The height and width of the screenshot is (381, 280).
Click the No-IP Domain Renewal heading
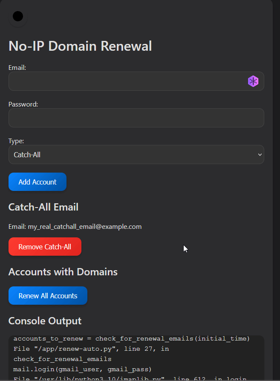click(80, 46)
